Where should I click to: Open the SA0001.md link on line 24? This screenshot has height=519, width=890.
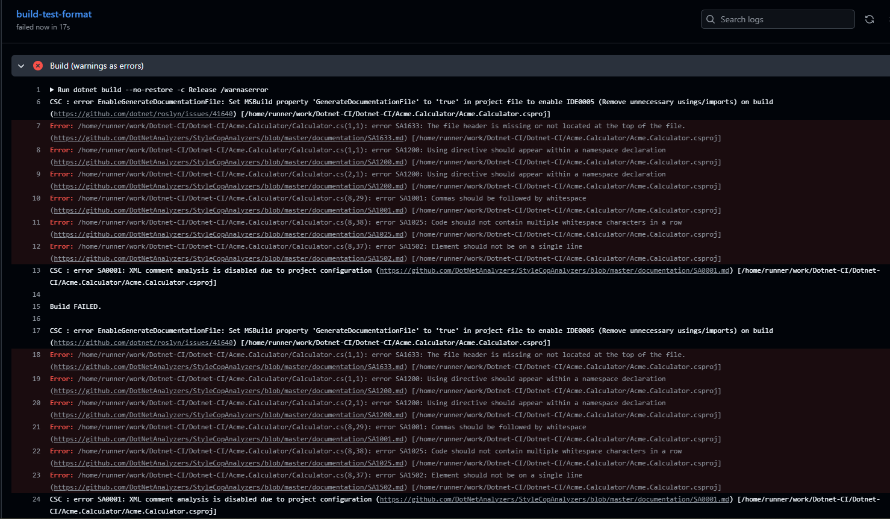[554, 499]
